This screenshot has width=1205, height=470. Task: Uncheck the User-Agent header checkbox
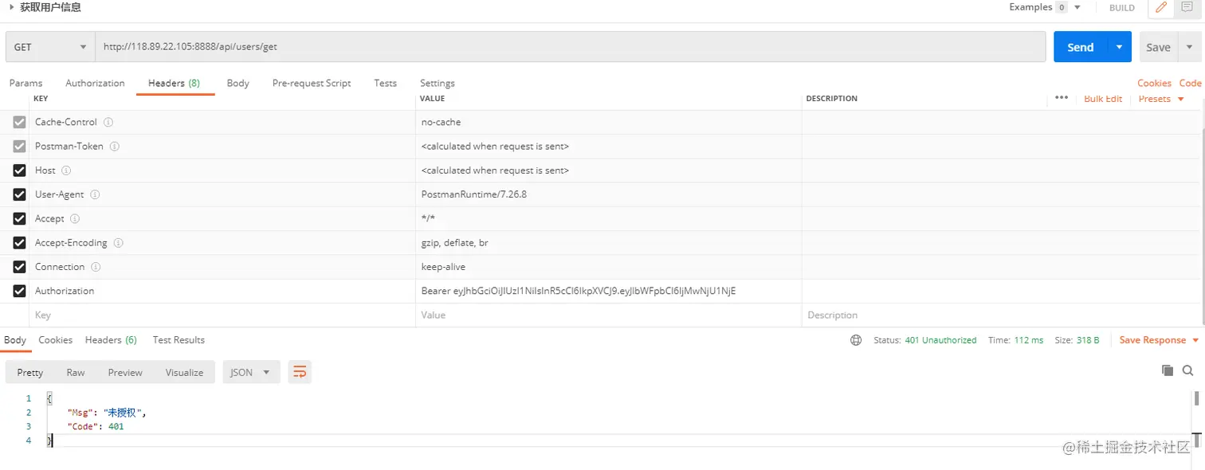click(x=20, y=194)
